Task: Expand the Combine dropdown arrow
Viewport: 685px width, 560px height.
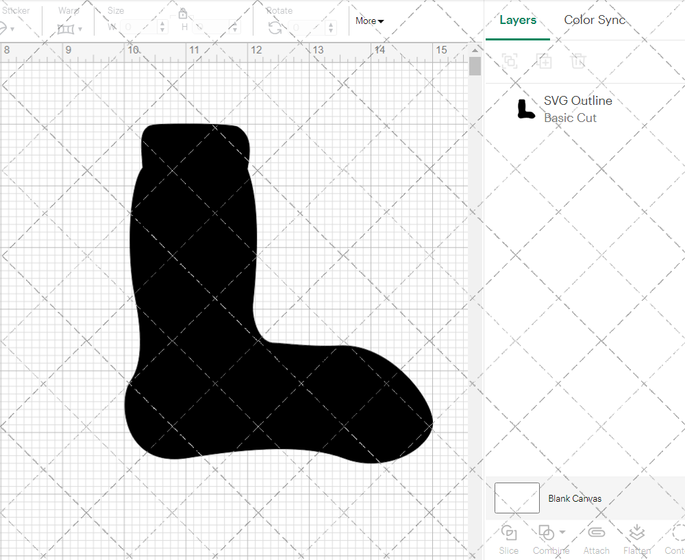Action: coord(562,532)
